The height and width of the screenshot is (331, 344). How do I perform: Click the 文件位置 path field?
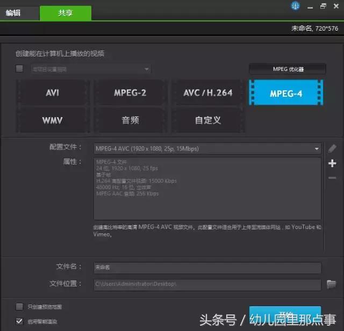(207, 284)
